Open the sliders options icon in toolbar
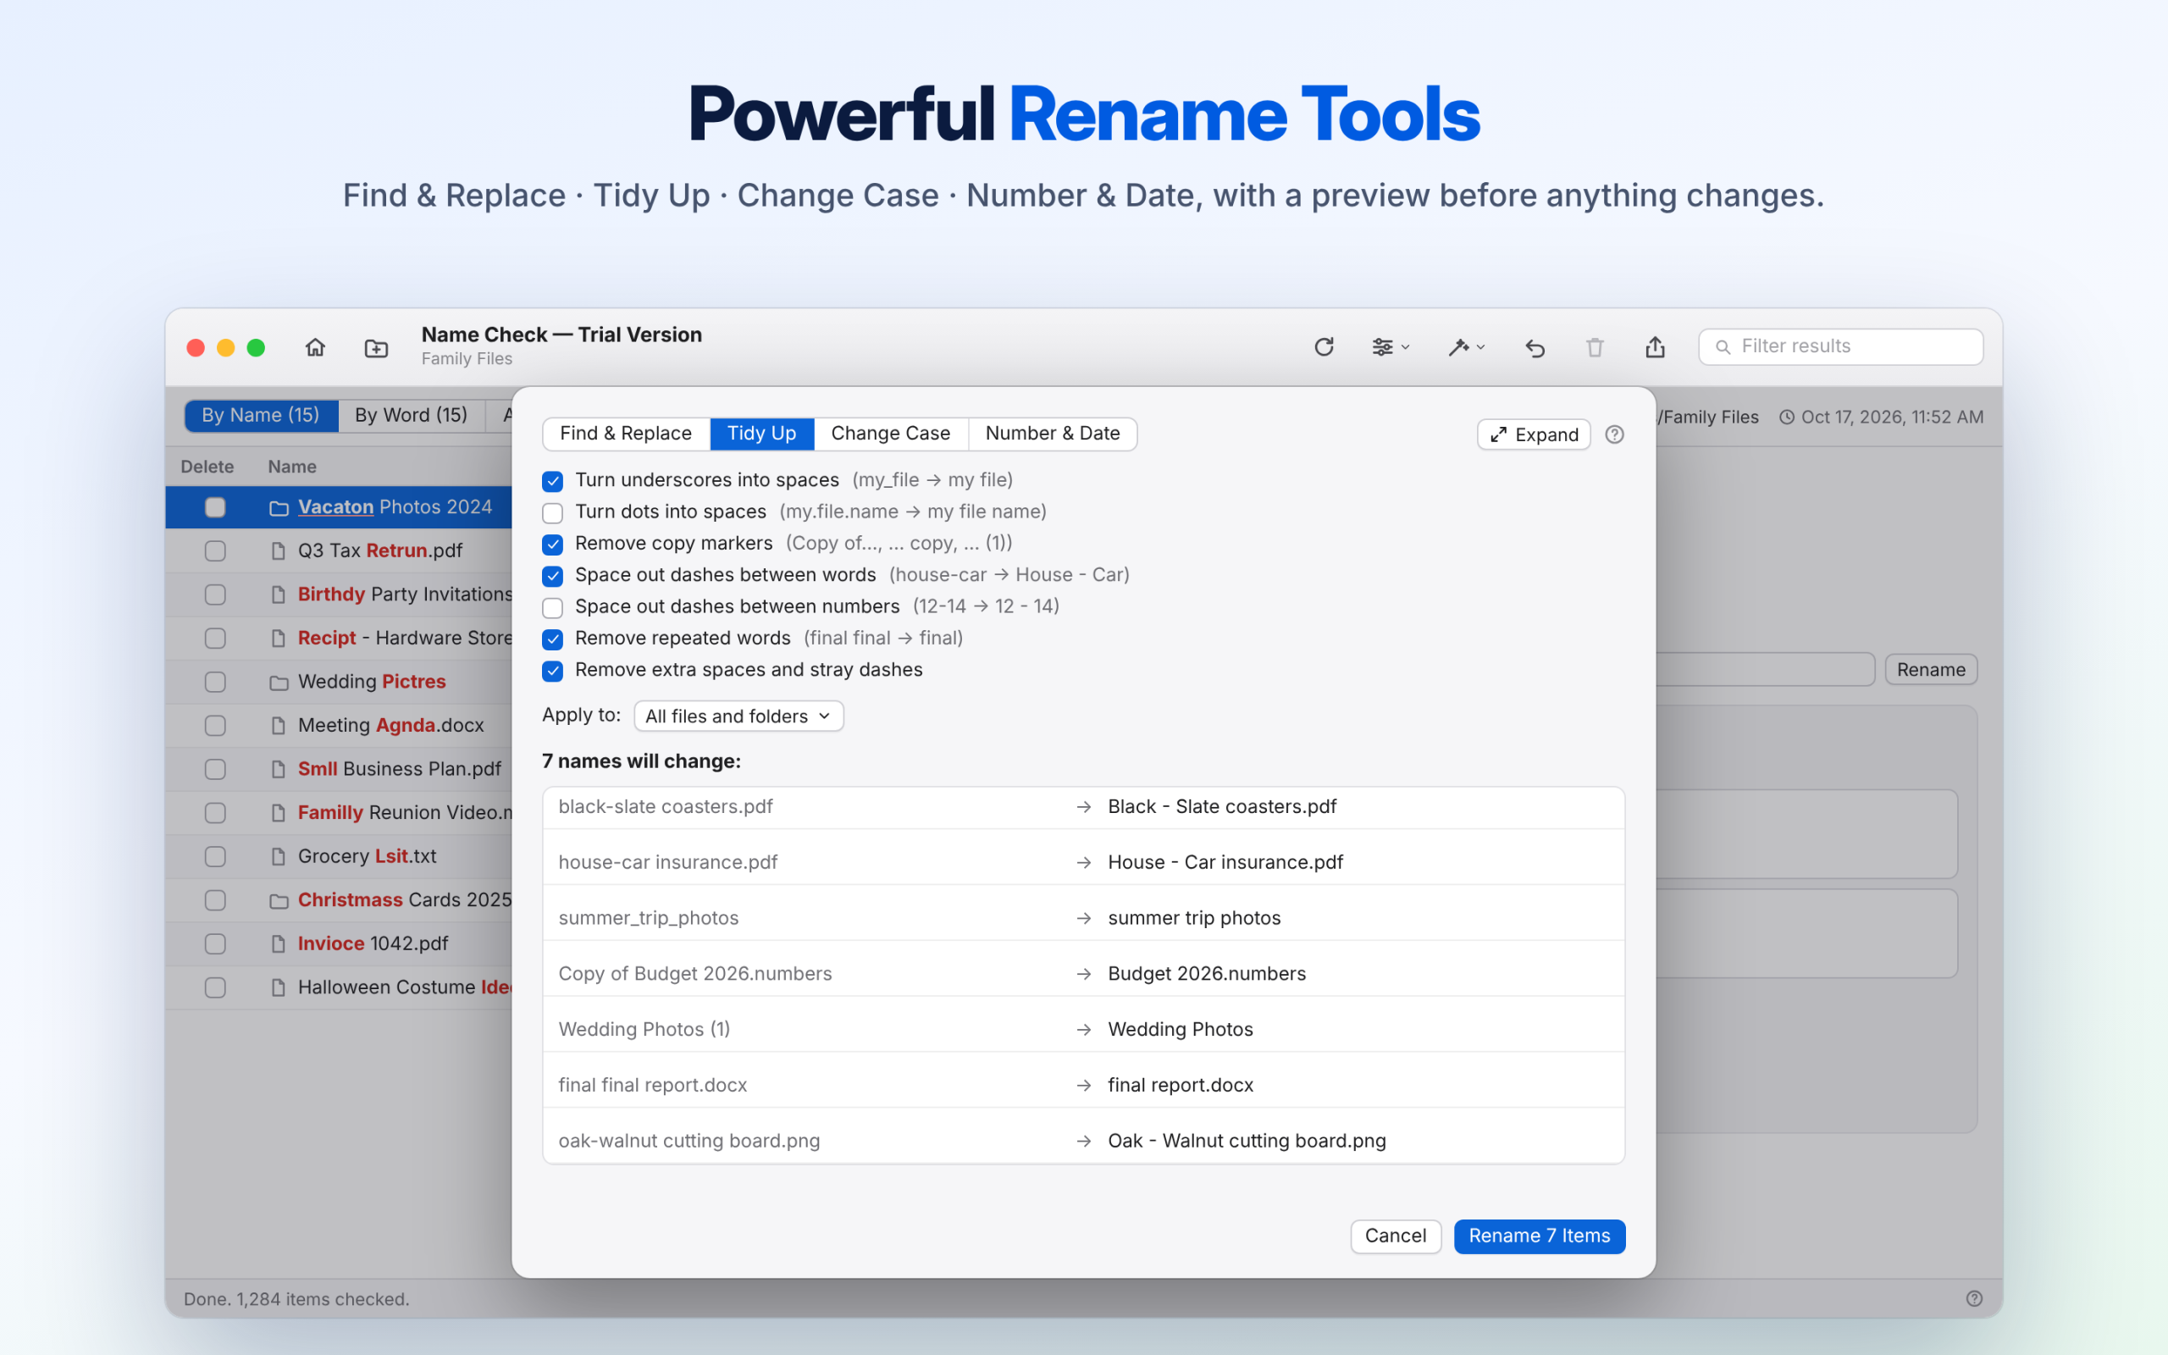 click(1391, 347)
